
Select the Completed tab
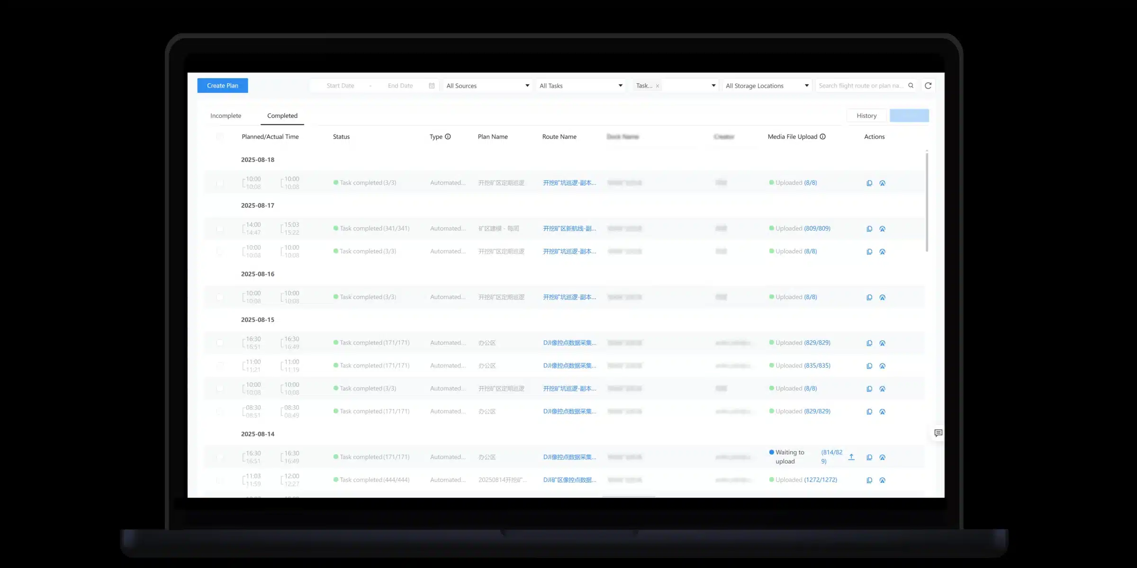[x=282, y=115]
